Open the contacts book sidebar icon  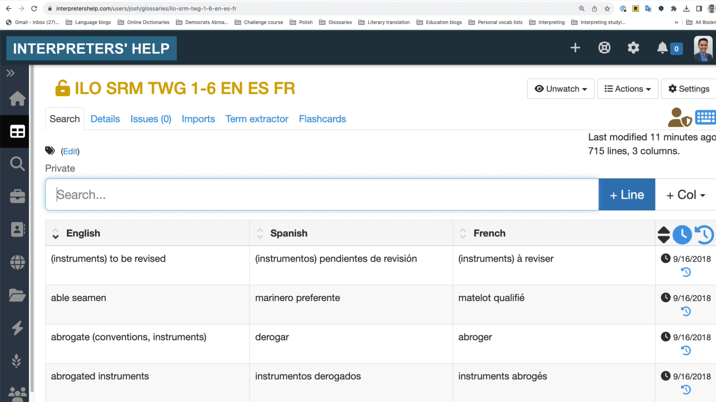point(17,230)
